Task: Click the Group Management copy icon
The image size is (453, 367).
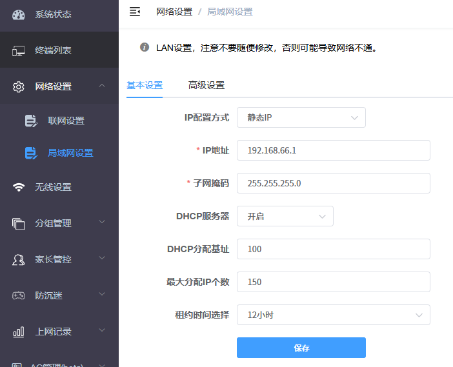Action: (x=19, y=223)
